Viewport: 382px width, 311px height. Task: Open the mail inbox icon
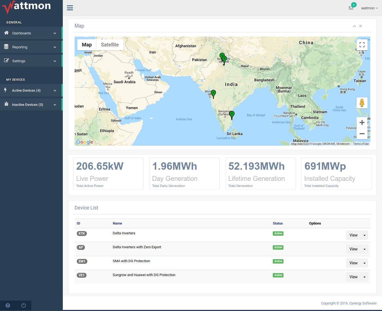pos(351,8)
